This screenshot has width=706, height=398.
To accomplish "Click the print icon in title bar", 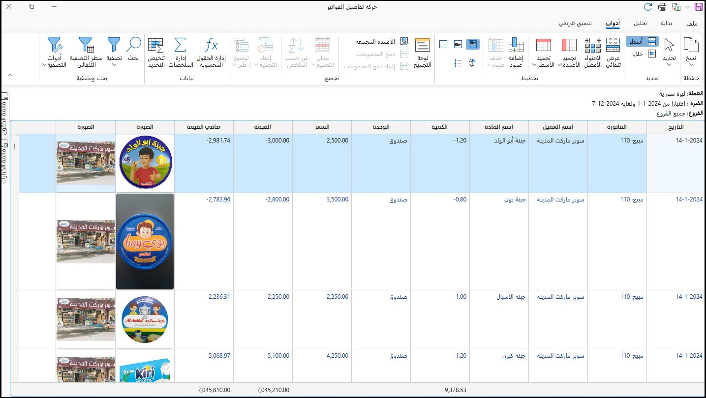I will 662,7.
